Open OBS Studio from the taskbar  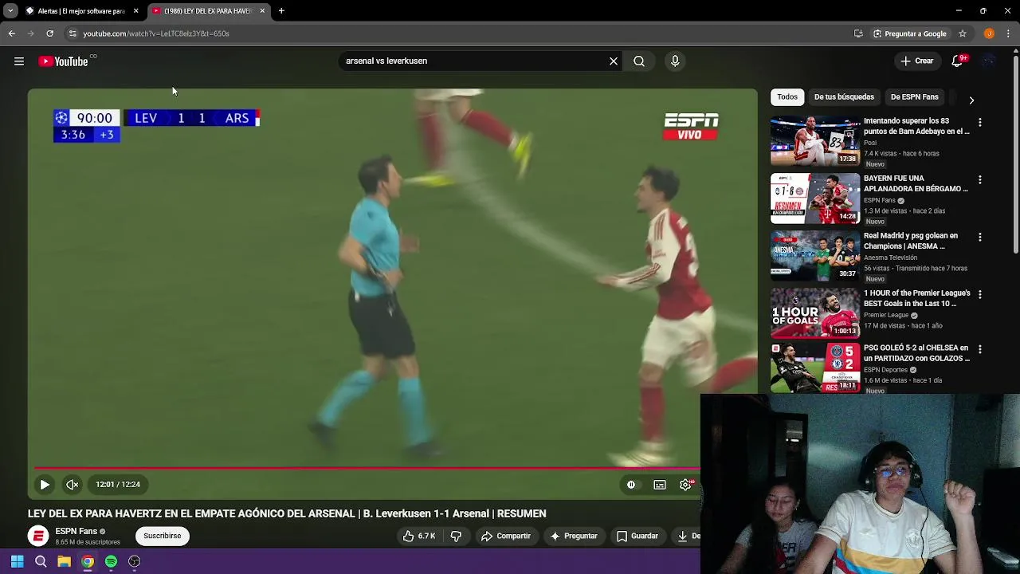[134, 561]
